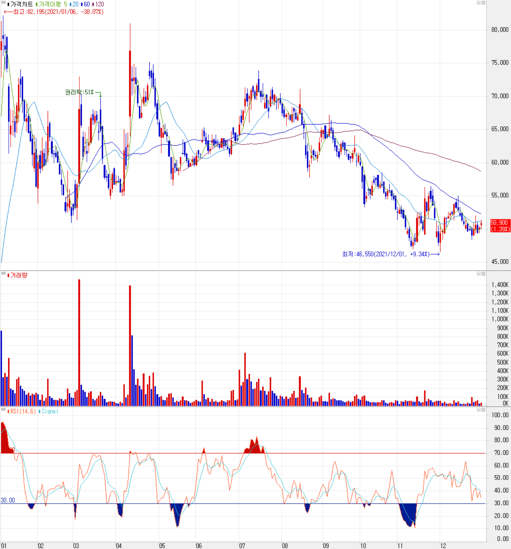Click the tallest red volume bar in March
The height and width of the screenshot is (549, 511).
79,343
